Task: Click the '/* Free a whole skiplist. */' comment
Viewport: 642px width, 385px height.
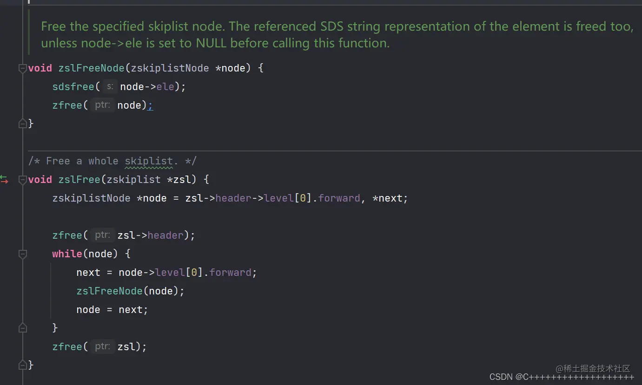Action: [x=113, y=161]
